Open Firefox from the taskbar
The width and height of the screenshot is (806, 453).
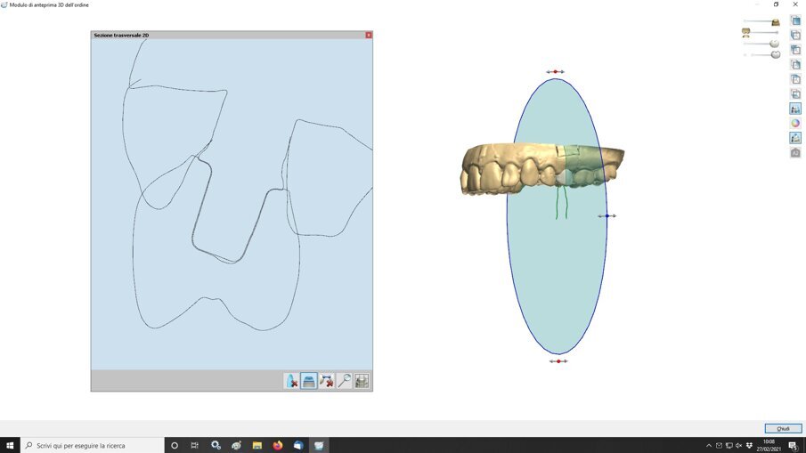pos(278,445)
